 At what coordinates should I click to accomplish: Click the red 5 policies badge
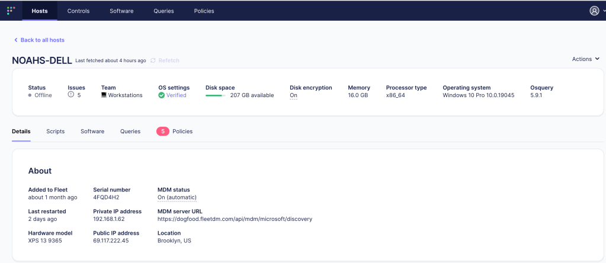(x=163, y=131)
